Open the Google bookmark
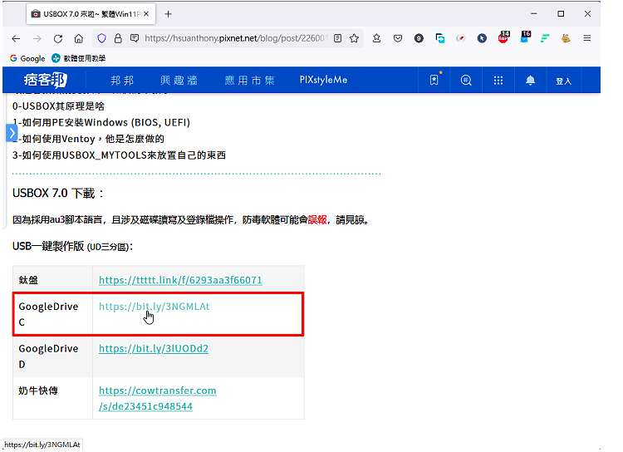623x452 pixels. tap(27, 58)
